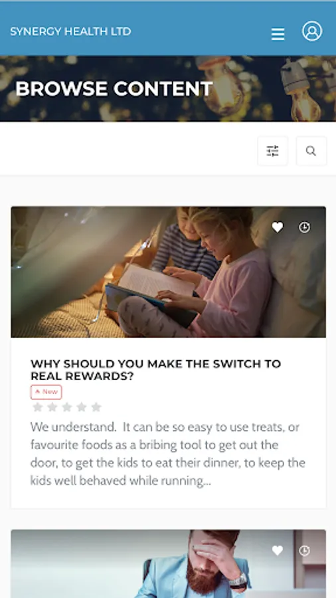
Task: Rate article two stars
Action: 52,407
